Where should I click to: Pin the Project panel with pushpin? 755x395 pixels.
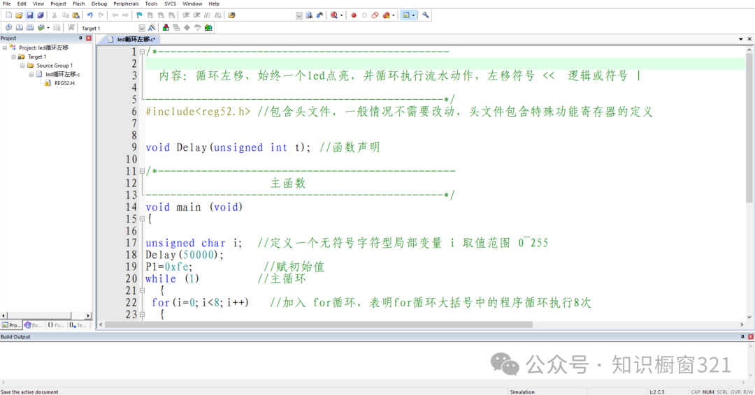tap(80, 38)
